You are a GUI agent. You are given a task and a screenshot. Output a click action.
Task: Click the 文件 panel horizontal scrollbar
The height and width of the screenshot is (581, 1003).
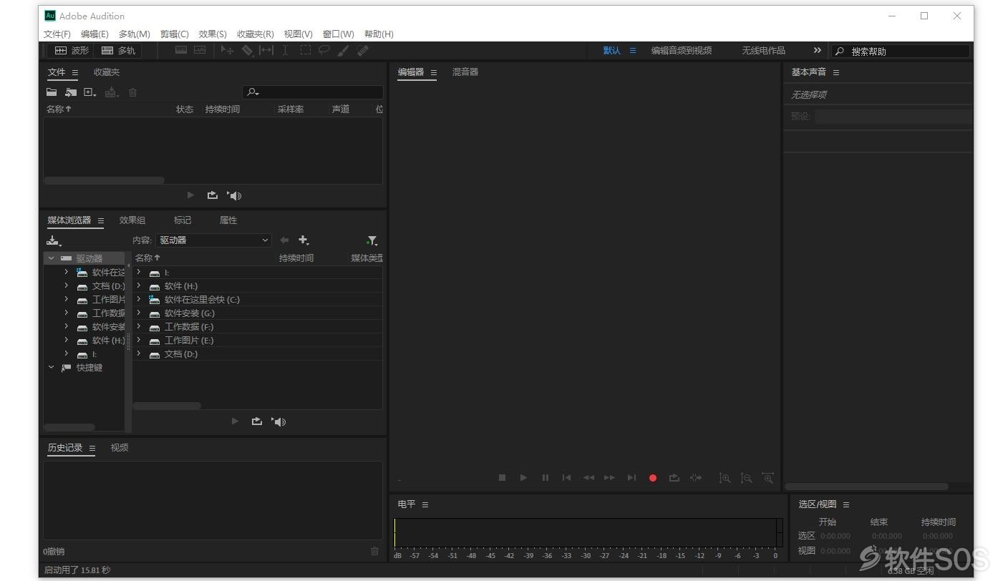104,180
